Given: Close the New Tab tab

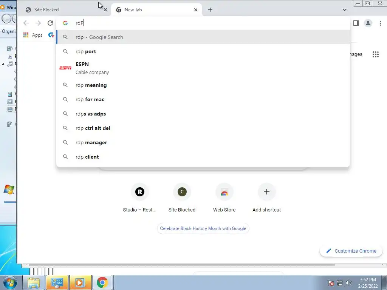Looking at the screenshot, I should coord(196,10).
